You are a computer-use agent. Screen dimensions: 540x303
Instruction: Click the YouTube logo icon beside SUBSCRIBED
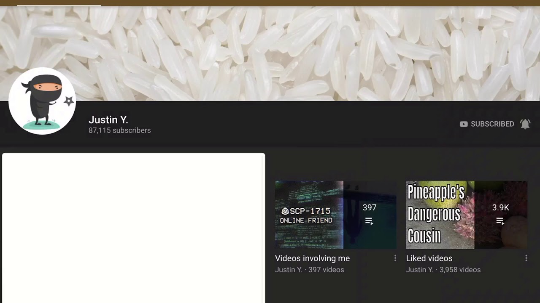[x=464, y=124]
